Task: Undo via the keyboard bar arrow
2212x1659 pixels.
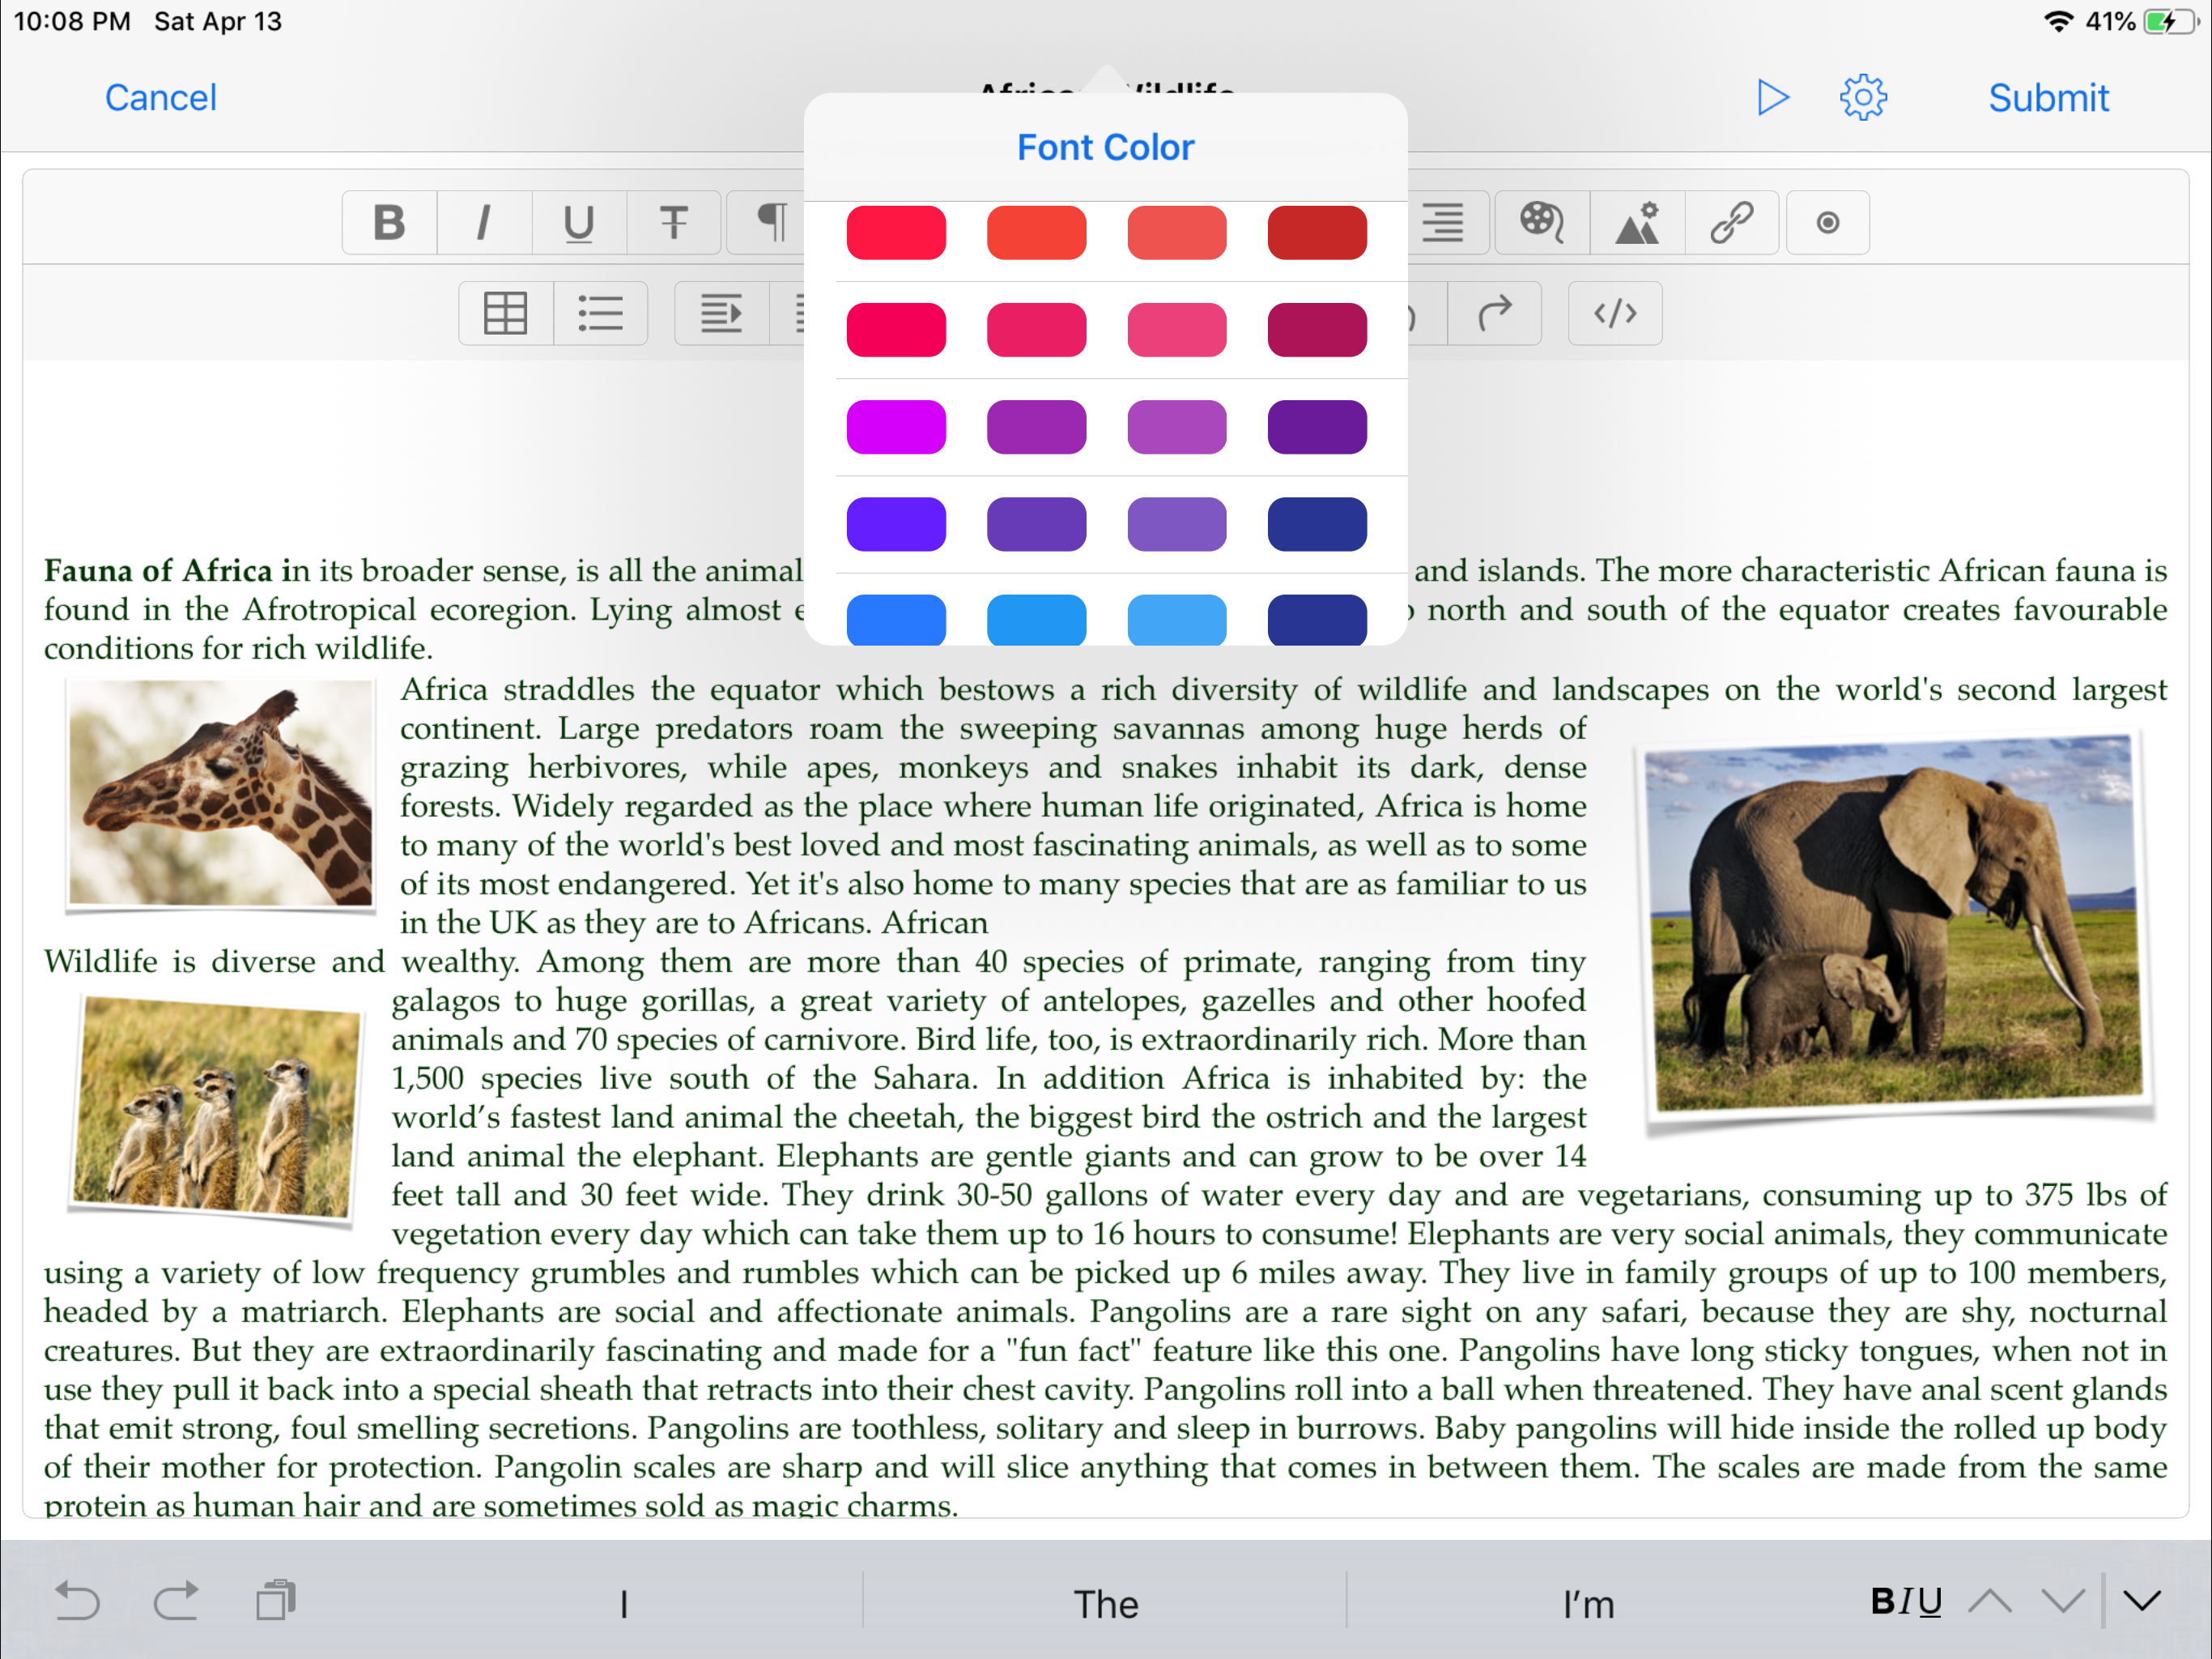Action: coord(77,1600)
